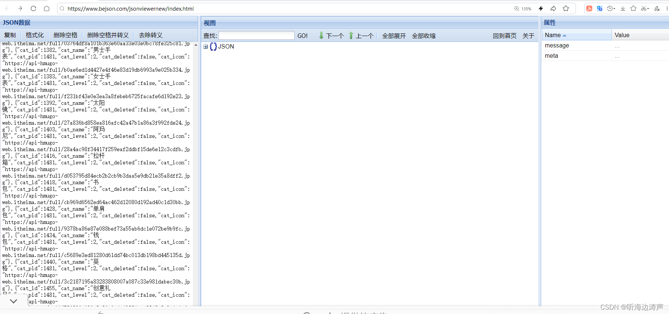Select the meta property row
This screenshot has width=669, height=314.
[605, 56]
